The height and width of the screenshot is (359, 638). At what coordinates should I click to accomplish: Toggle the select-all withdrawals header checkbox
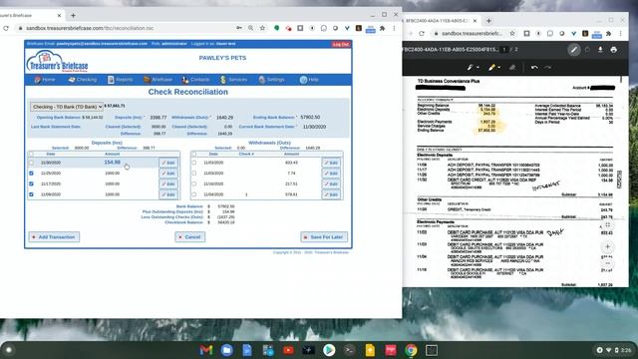194,154
